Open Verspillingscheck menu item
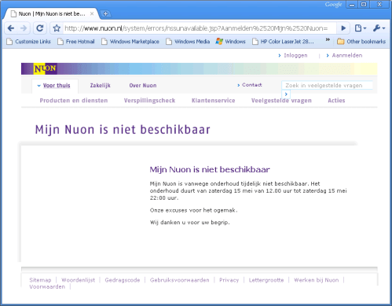 pos(149,101)
